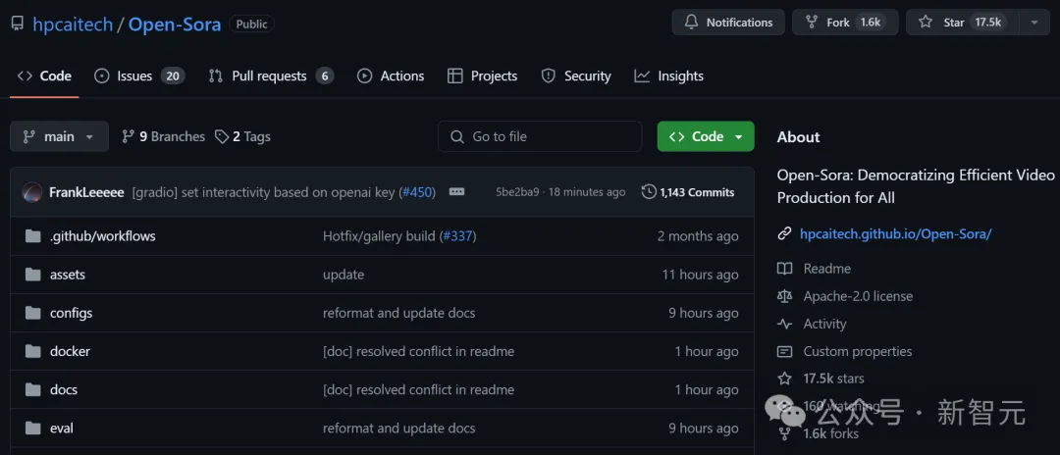
Task: Expand commit details ellipsis button
Action: click(457, 192)
